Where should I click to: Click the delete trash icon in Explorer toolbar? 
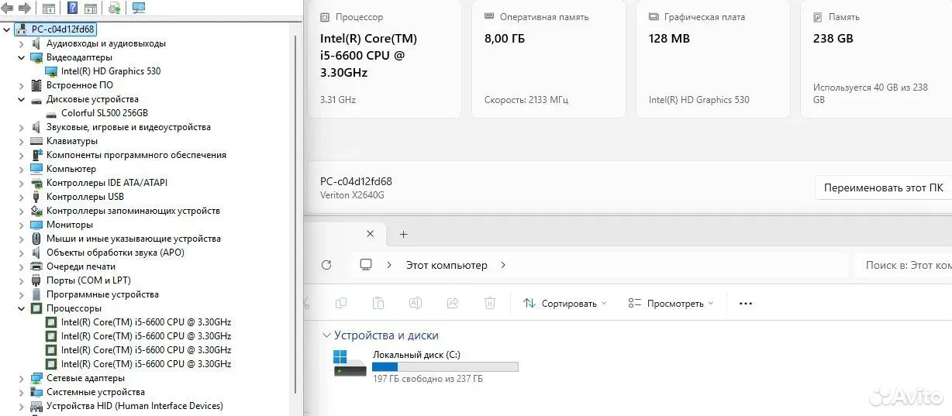[490, 303]
